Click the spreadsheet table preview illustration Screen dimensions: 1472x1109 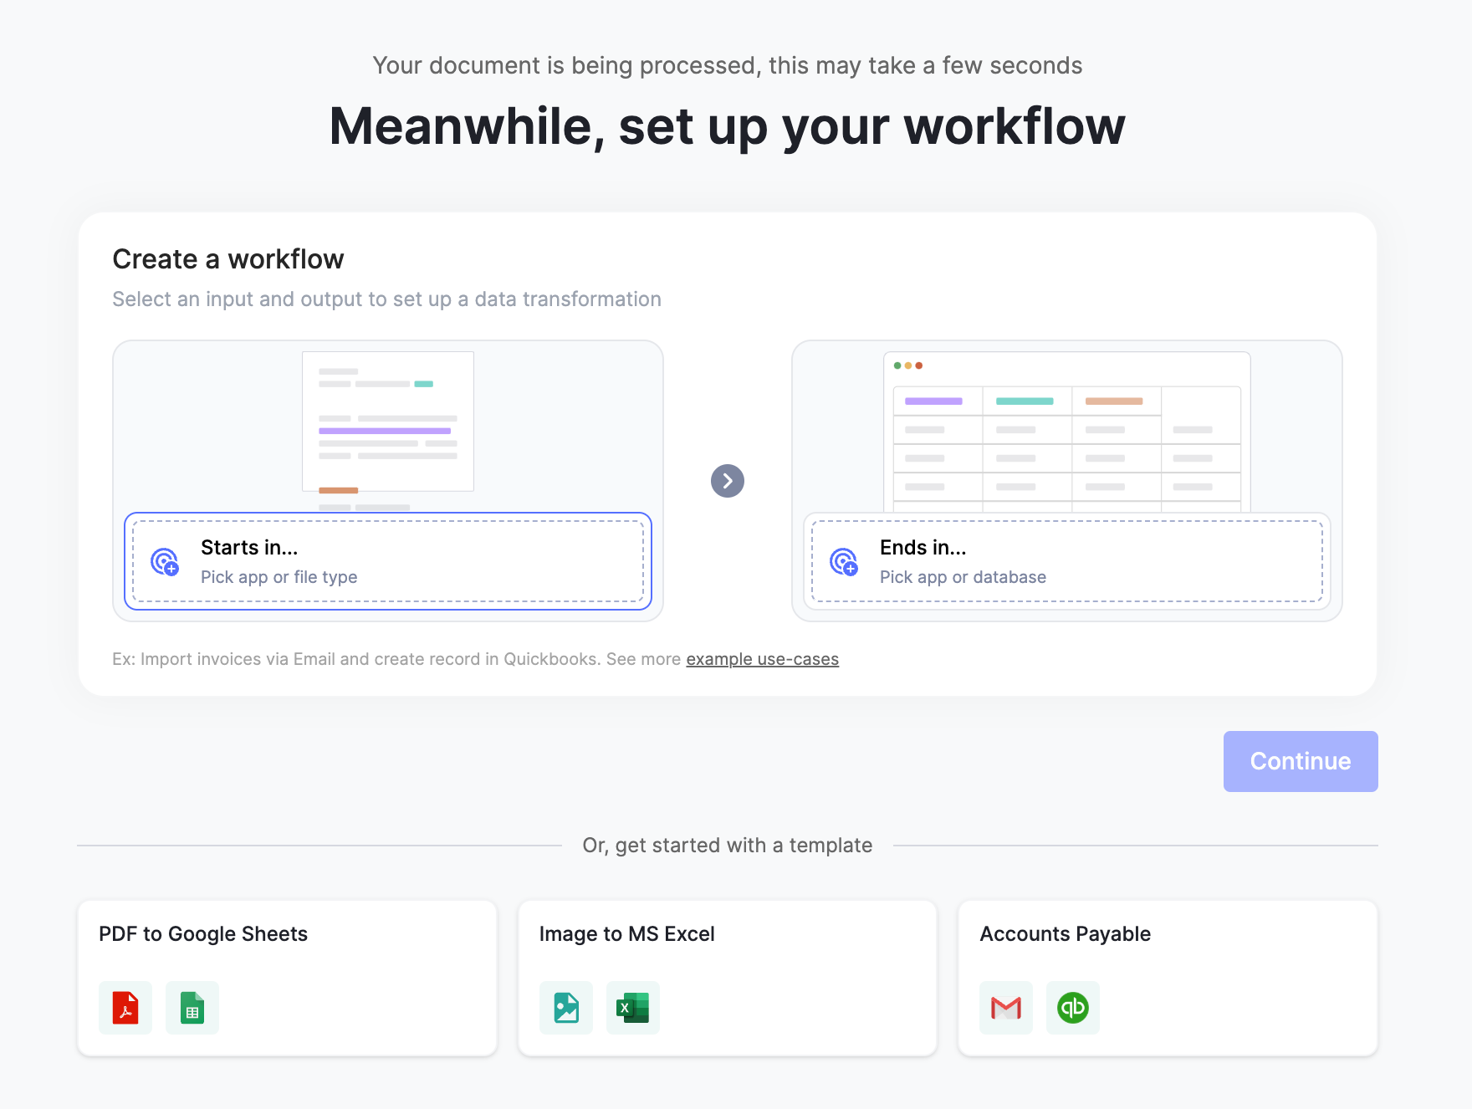(1067, 432)
